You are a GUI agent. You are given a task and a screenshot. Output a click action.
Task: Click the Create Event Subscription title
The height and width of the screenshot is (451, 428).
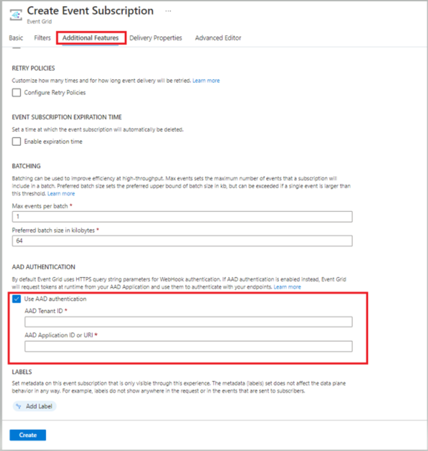pyautogui.click(x=91, y=11)
